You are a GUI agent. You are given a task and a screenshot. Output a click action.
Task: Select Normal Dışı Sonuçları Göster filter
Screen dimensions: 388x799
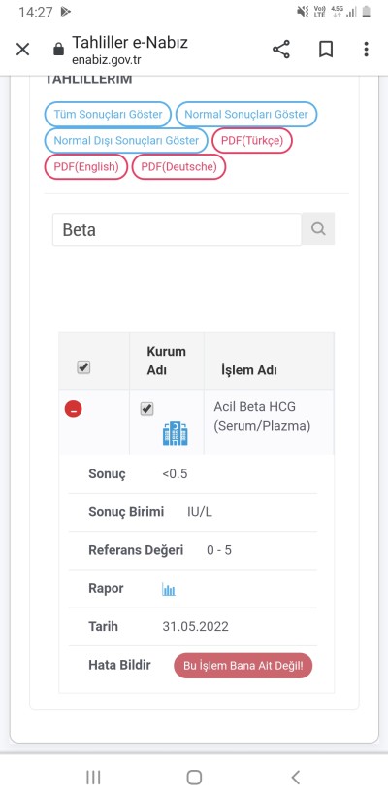coord(126,141)
